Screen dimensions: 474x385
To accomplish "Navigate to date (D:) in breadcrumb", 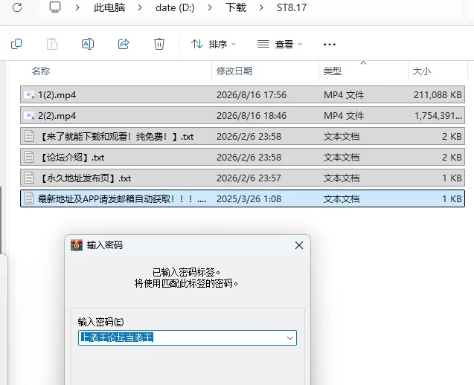I will pos(175,7).
